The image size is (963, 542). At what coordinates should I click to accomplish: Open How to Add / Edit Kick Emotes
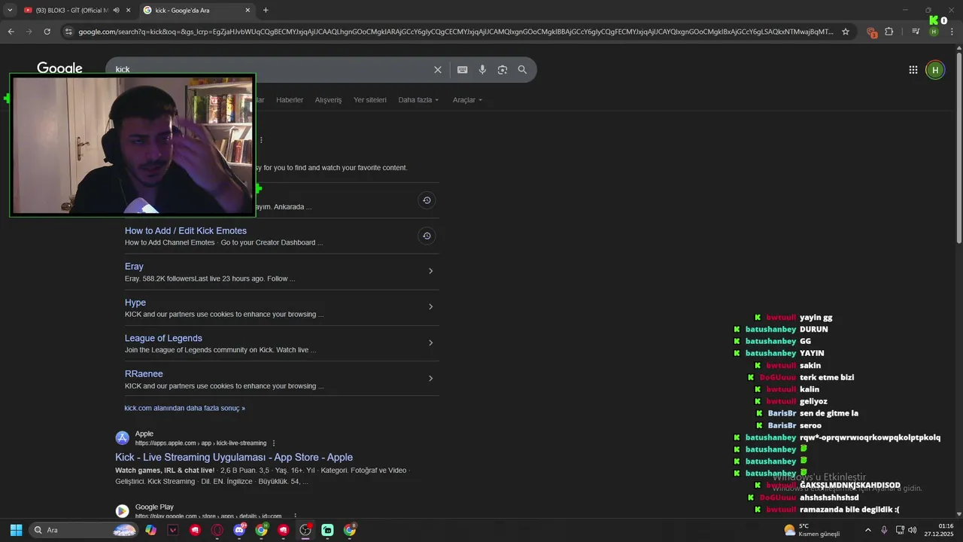(186, 231)
